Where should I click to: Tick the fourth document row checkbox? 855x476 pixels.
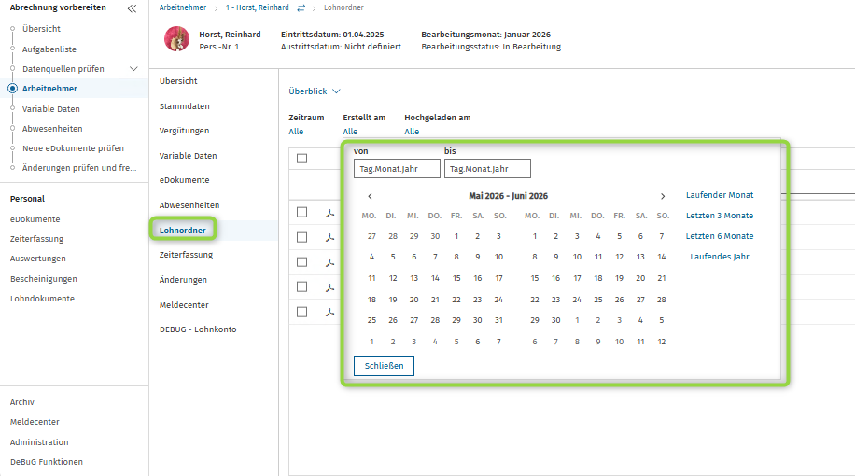pos(302,287)
